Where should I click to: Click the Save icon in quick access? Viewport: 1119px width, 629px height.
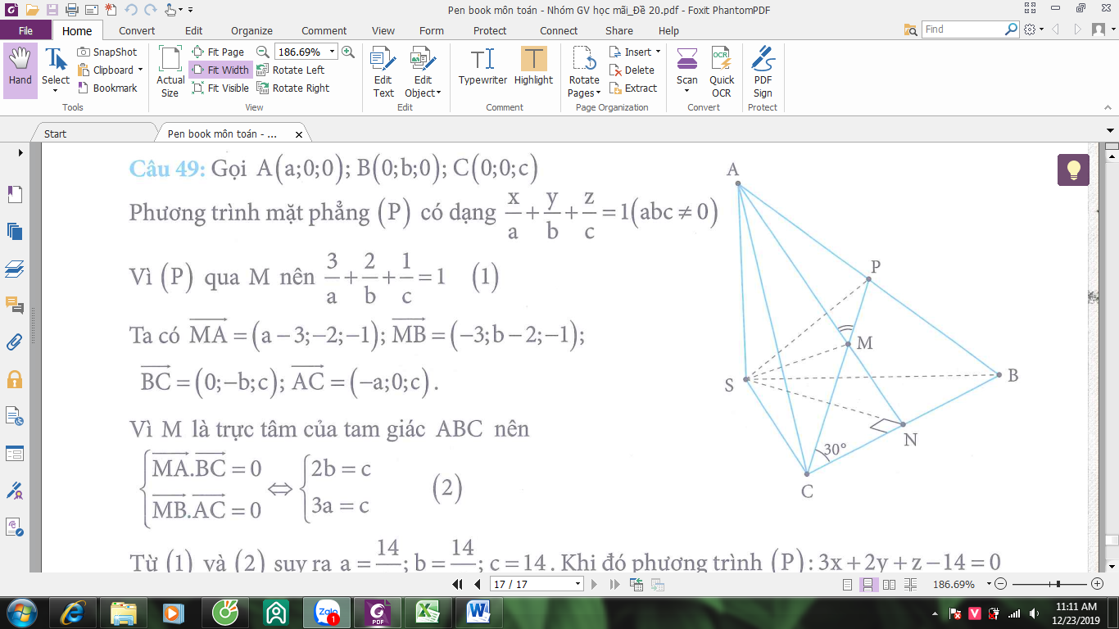point(52,10)
